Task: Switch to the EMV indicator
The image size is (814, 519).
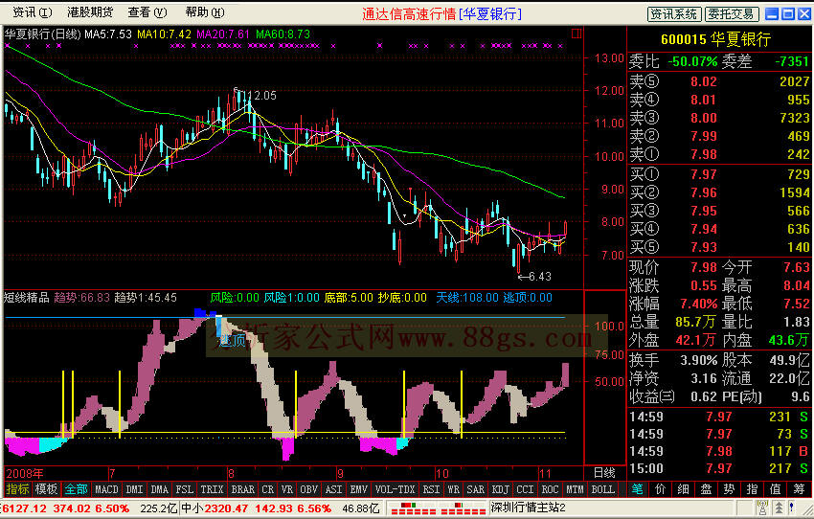Action: [x=359, y=489]
